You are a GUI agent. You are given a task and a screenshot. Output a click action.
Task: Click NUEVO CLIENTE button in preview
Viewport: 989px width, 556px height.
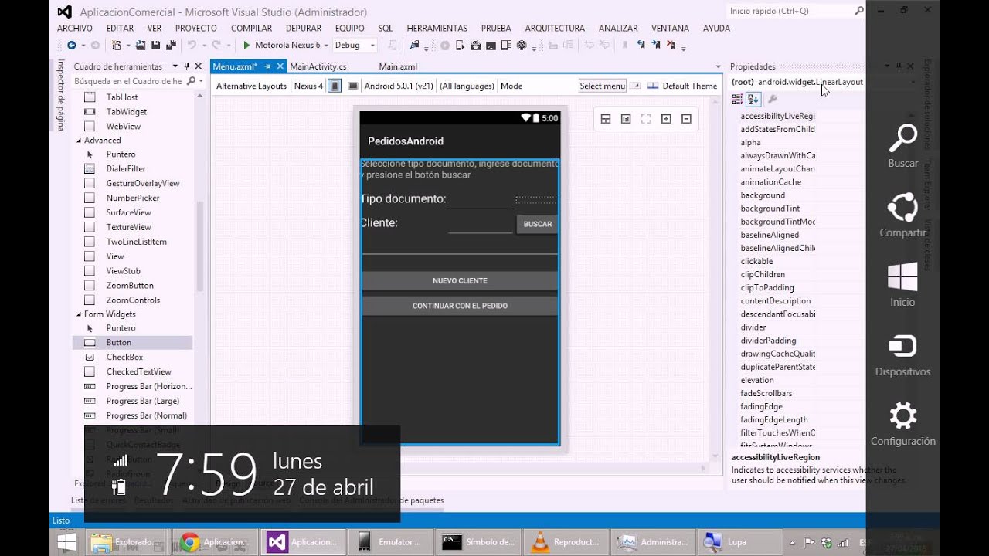click(460, 280)
